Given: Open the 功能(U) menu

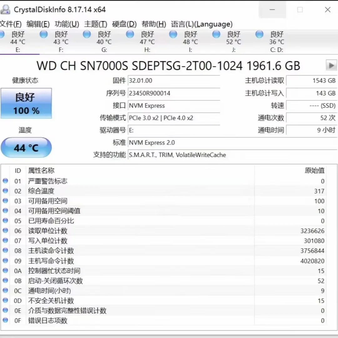Looking at the screenshot, I should pyautogui.click(x=67, y=24).
